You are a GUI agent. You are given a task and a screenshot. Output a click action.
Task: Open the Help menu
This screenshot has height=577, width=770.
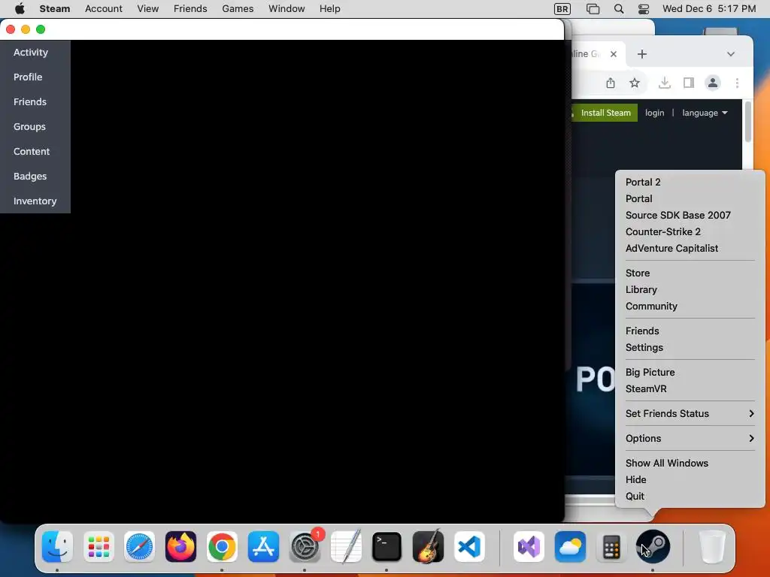click(x=329, y=9)
